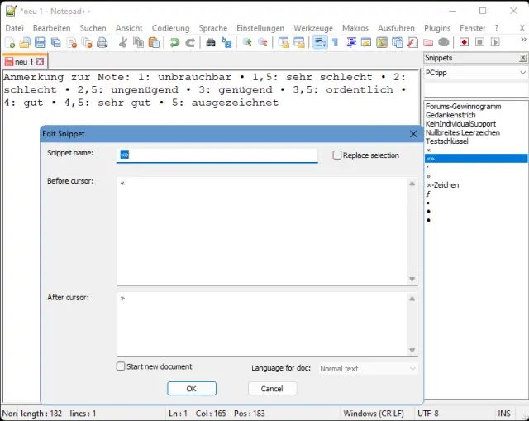This screenshot has height=421, width=529.
Task: Open the Makros menu
Action: pos(355,28)
